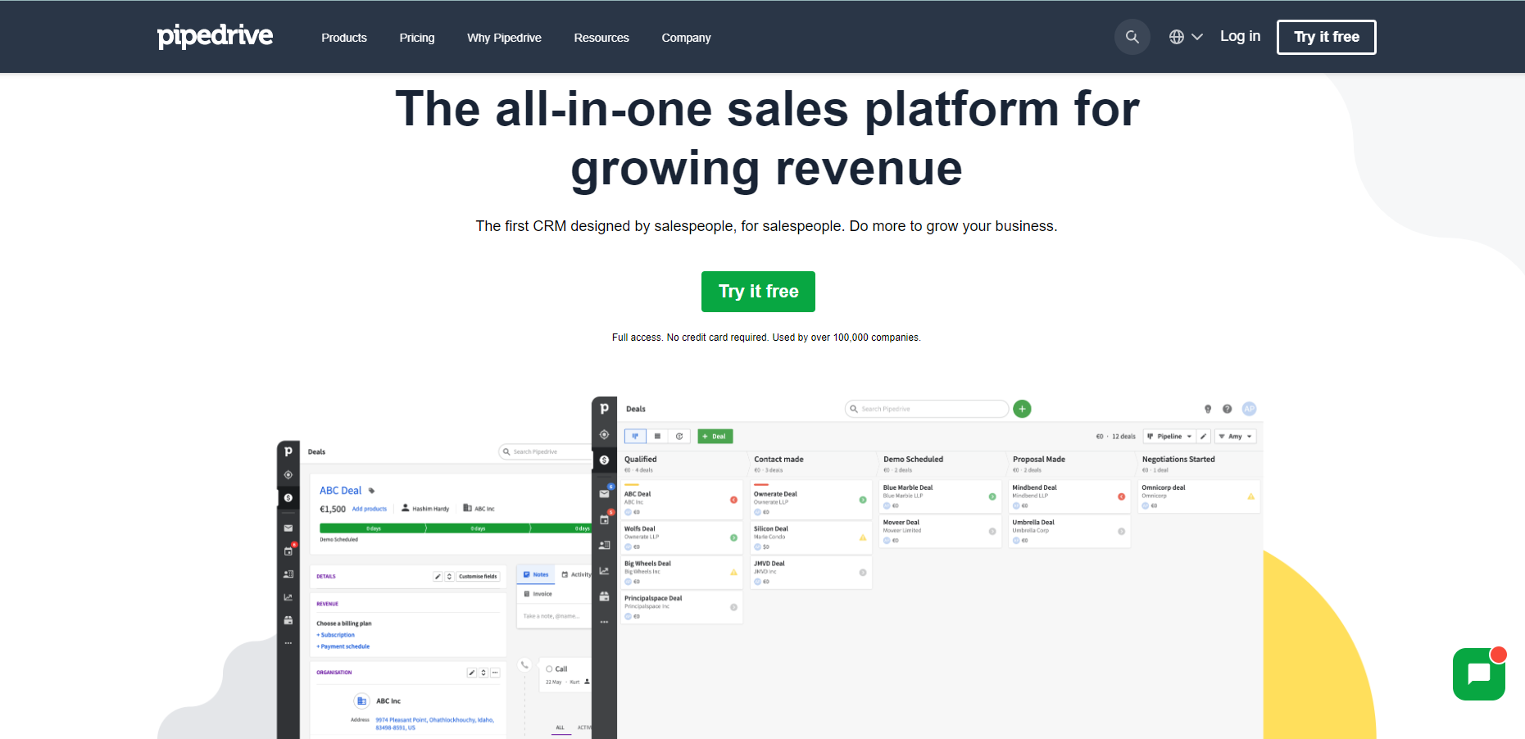Open the Resources menu
The image size is (1525, 739).
pyautogui.click(x=601, y=38)
